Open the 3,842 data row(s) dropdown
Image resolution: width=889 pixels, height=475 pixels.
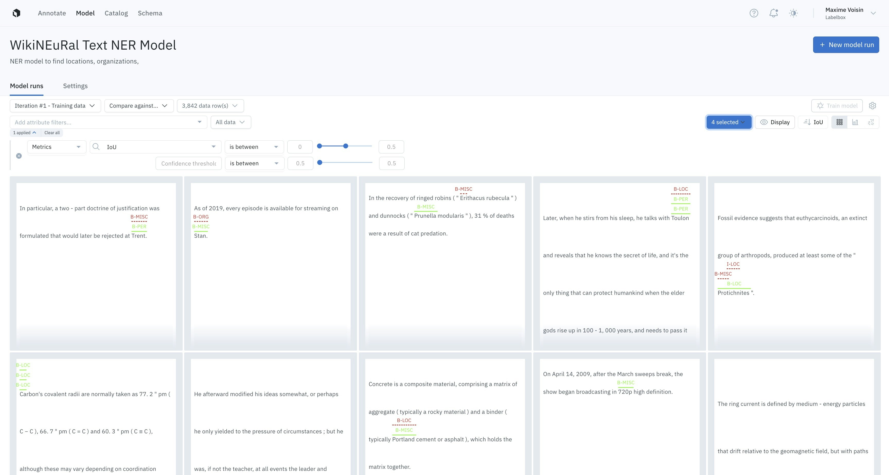click(210, 106)
